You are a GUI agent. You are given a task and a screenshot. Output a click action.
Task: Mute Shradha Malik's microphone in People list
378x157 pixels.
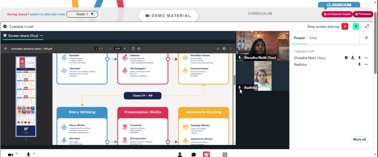(x=359, y=58)
